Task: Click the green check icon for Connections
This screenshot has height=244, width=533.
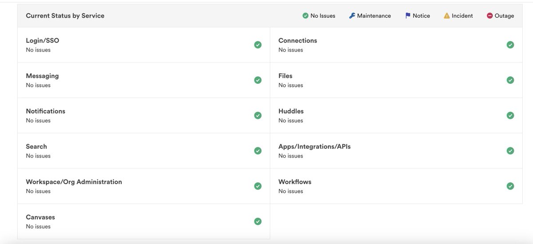Action: pyautogui.click(x=510, y=45)
